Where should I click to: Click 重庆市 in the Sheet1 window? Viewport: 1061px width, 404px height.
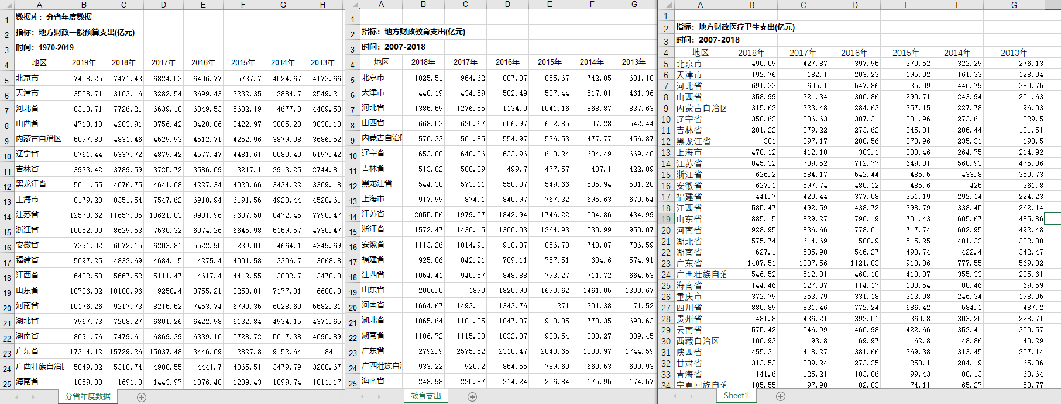700,297
